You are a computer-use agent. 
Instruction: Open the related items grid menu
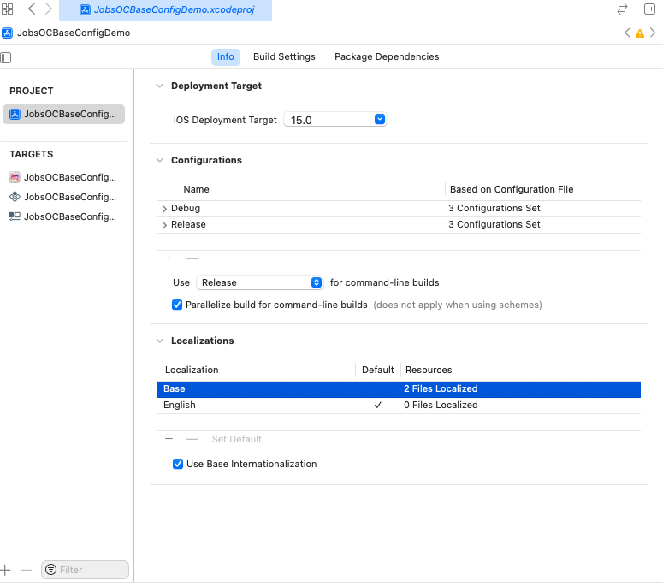coord(7,9)
